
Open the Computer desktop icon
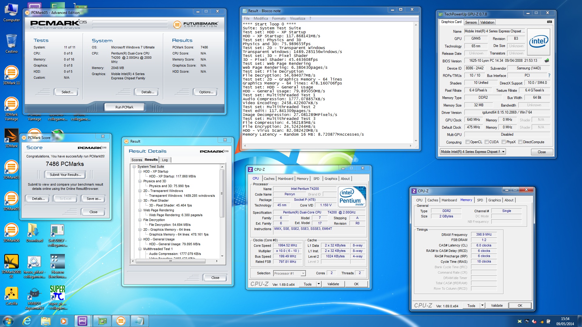click(12, 13)
